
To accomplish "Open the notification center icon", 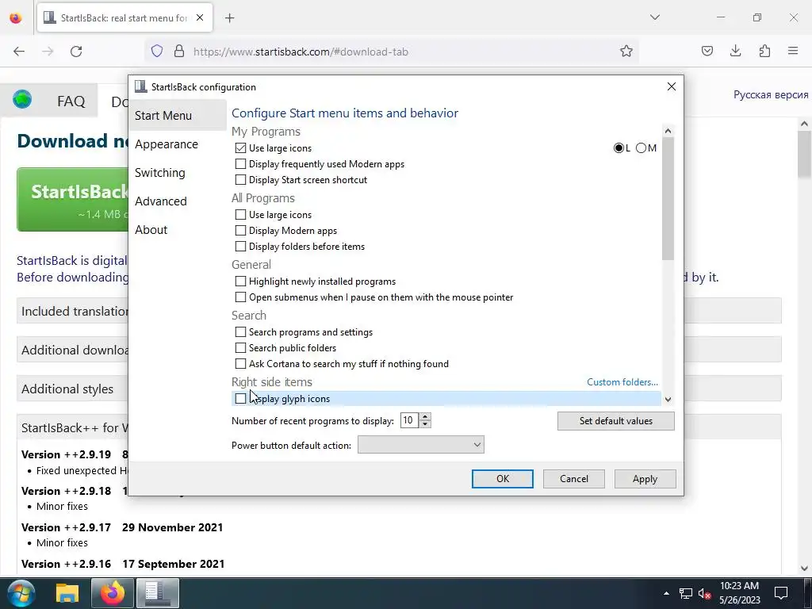I will tap(781, 592).
